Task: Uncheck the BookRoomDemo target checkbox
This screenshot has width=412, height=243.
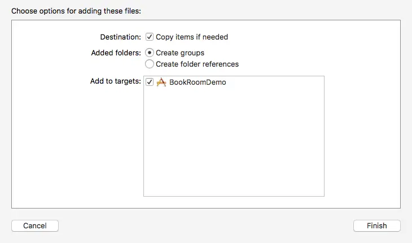Action: click(150, 82)
